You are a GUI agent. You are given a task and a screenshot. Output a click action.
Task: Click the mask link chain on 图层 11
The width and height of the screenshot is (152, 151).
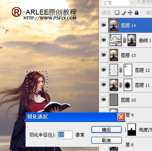click(x=120, y=85)
